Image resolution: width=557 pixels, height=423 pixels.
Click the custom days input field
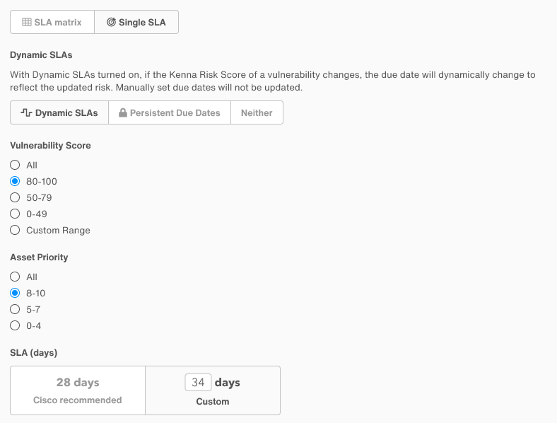point(198,383)
